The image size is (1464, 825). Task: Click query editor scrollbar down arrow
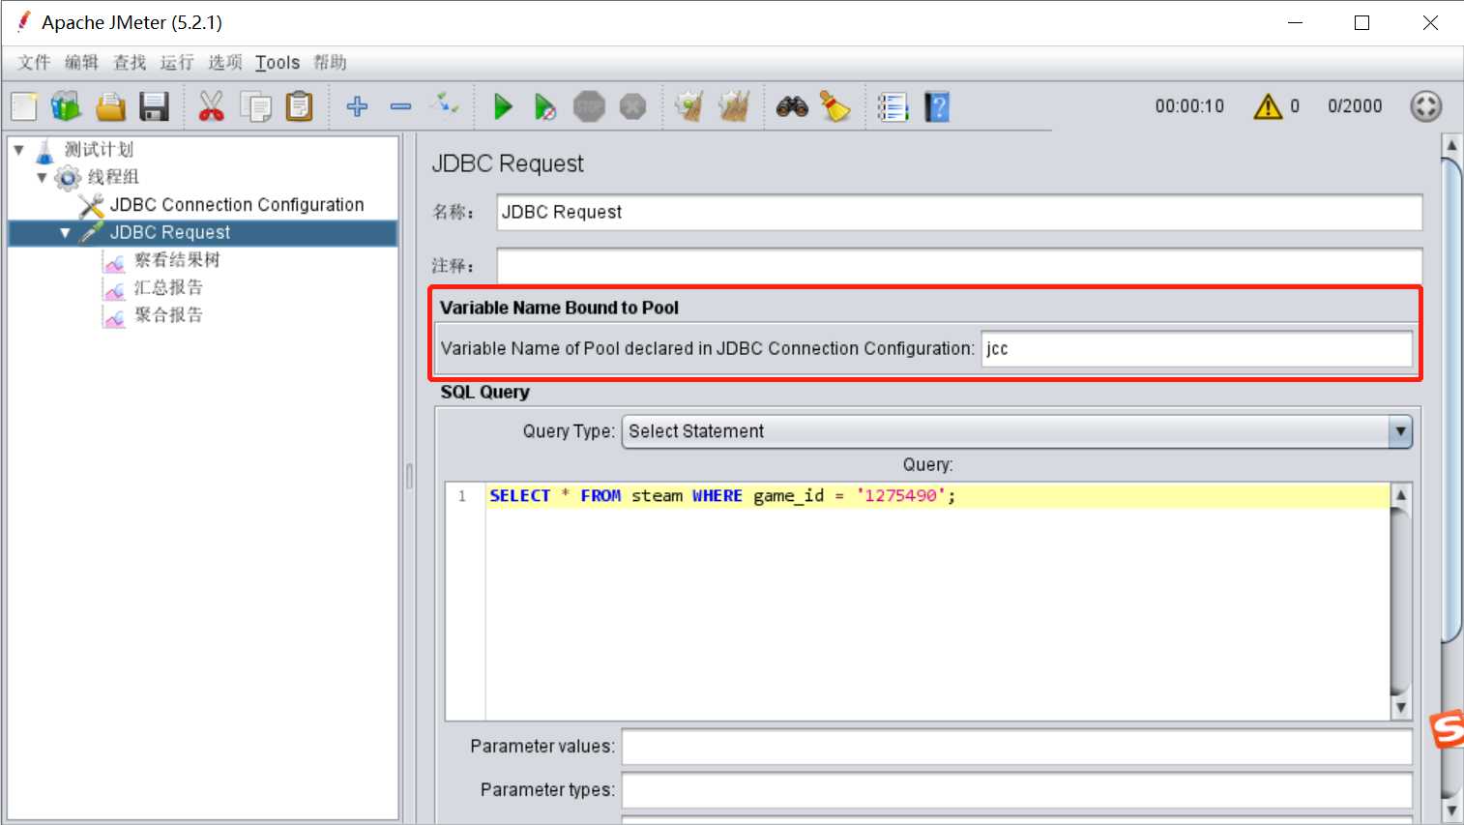click(x=1400, y=708)
